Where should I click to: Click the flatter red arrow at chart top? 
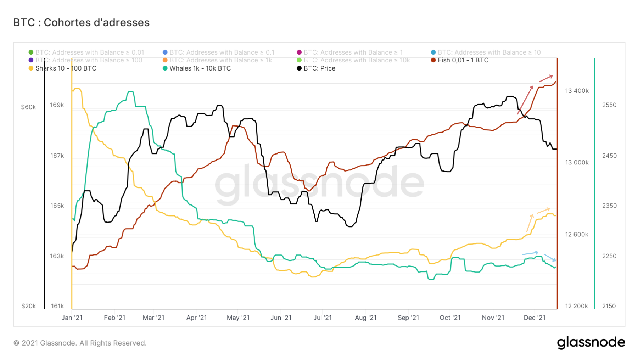(x=546, y=78)
